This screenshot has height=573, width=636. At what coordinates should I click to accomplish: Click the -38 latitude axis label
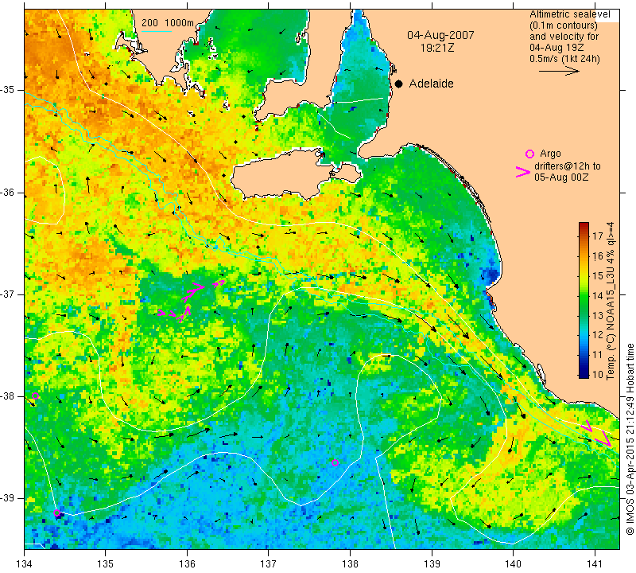coord(9,396)
